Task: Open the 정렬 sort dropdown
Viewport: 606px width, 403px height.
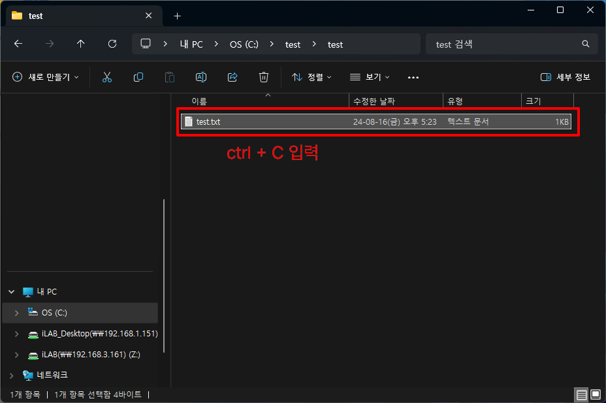Action: click(x=312, y=77)
